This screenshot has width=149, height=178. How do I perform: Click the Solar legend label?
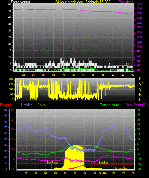coord(42,105)
